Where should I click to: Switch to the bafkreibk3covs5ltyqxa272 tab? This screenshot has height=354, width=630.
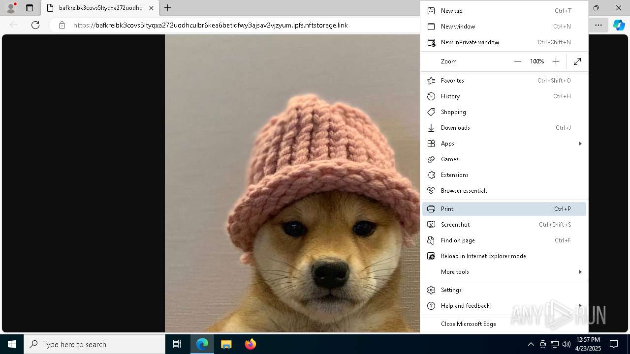(100, 8)
